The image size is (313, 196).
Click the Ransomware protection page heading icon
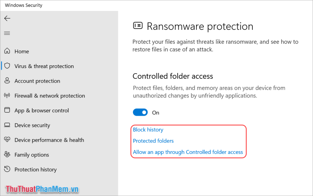[x=138, y=26]
